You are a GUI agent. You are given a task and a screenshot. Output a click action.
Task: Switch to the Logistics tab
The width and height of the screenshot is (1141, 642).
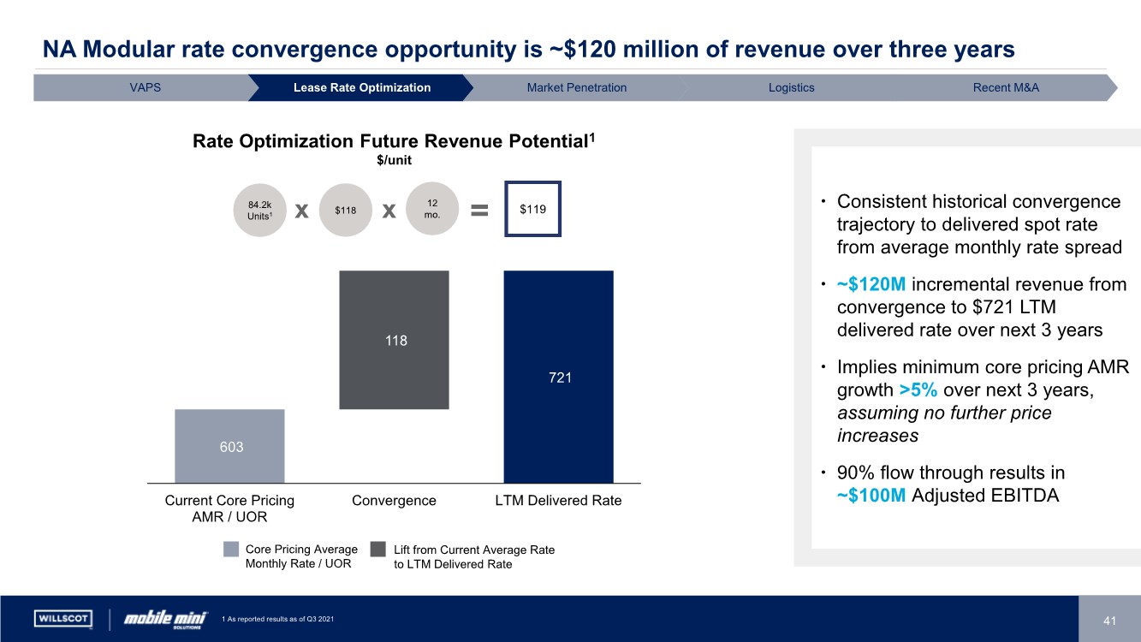pos(792,87)
